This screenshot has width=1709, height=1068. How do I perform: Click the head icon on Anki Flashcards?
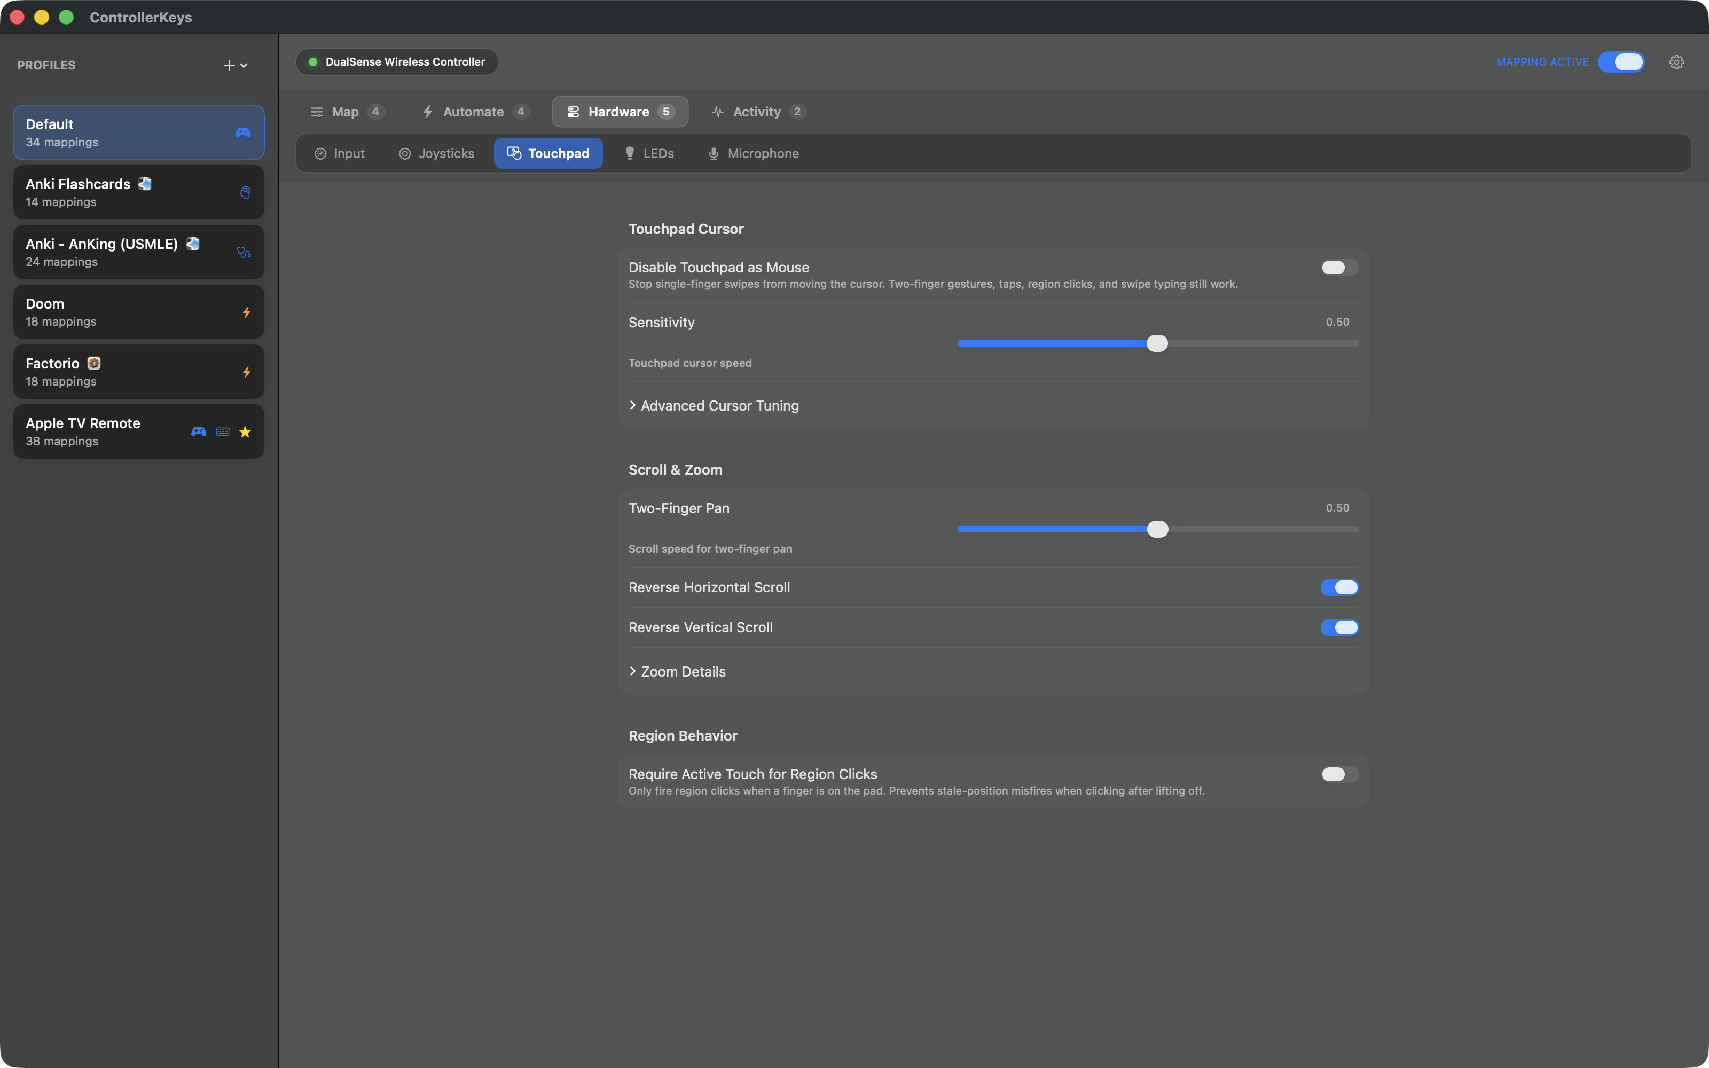(245, 192)
